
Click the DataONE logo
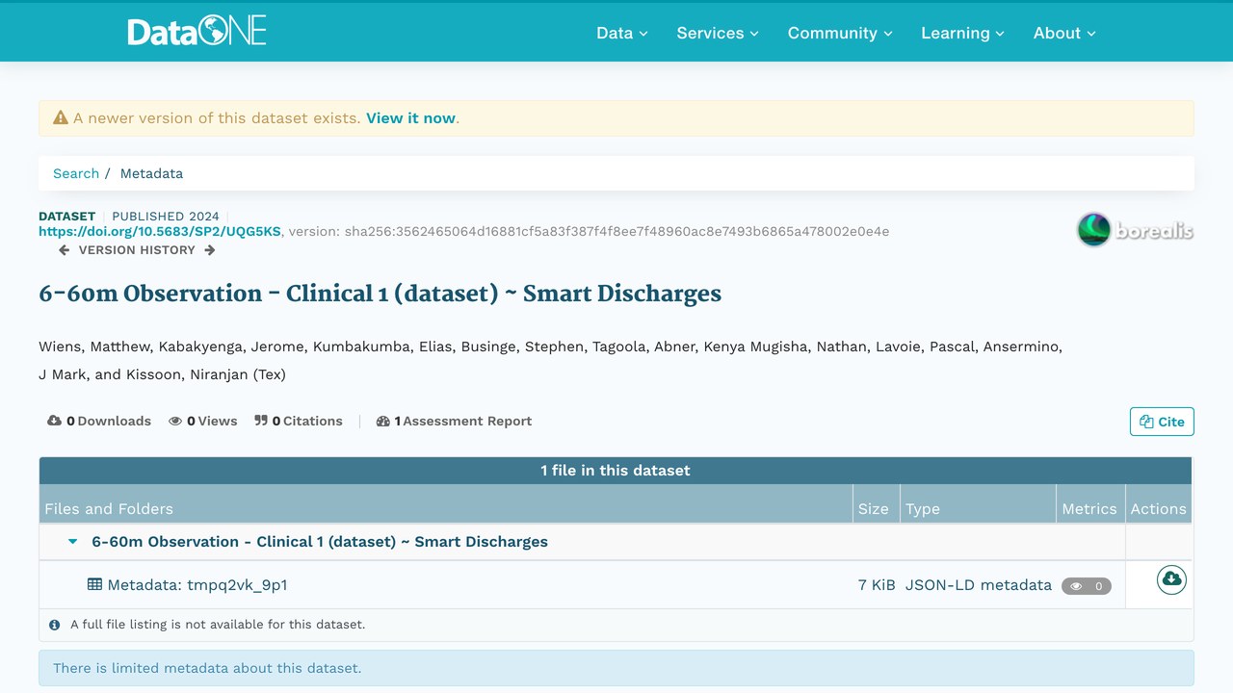coord(197,32)
